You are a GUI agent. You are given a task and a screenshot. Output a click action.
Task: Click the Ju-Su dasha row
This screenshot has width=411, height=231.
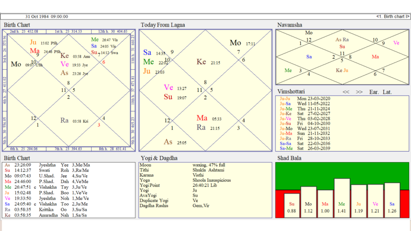305,124
